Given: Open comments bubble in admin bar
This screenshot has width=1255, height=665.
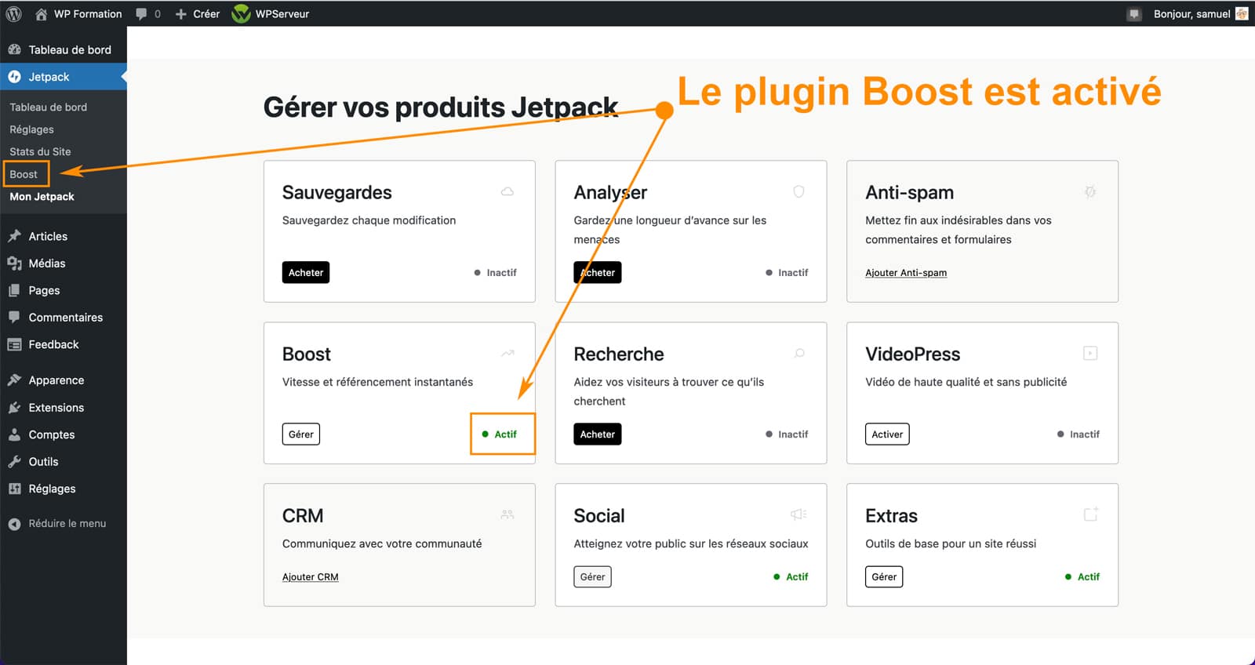Looking at the screenshot, I should tap(147, 13).
